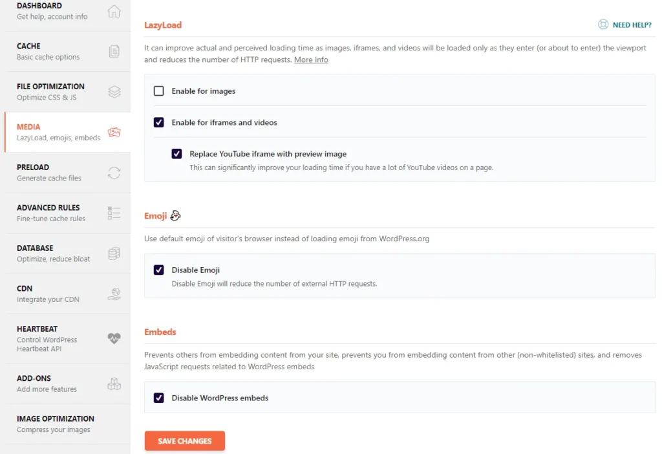The width and height of the screenshot is (662, 454).
Task: Click the CDN globe hand icon
Action: [114, 294]
